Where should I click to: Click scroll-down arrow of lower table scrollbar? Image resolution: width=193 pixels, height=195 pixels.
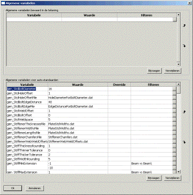click(x=178, y=172)
